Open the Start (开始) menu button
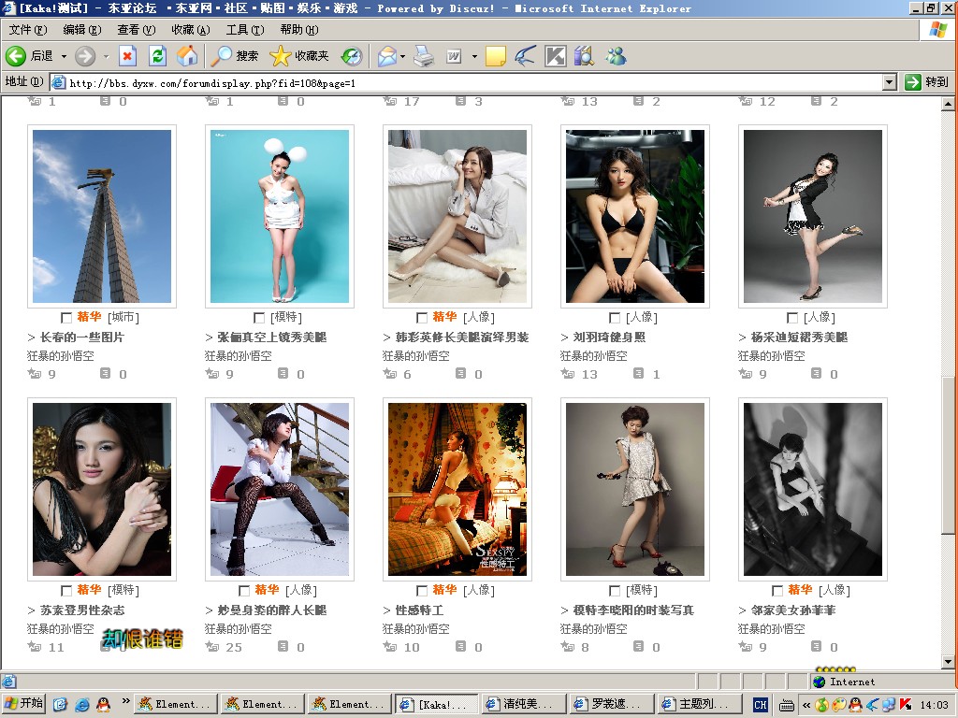Screen dimensions: 958x718 coord(23,704)
